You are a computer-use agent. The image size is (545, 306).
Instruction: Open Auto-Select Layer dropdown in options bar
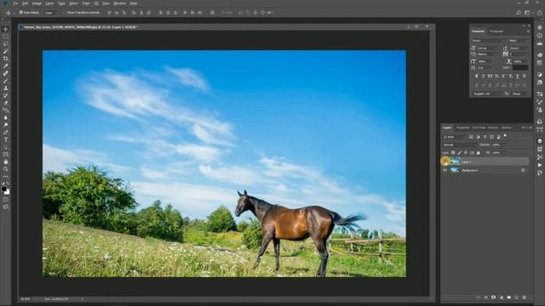[51, 13]
